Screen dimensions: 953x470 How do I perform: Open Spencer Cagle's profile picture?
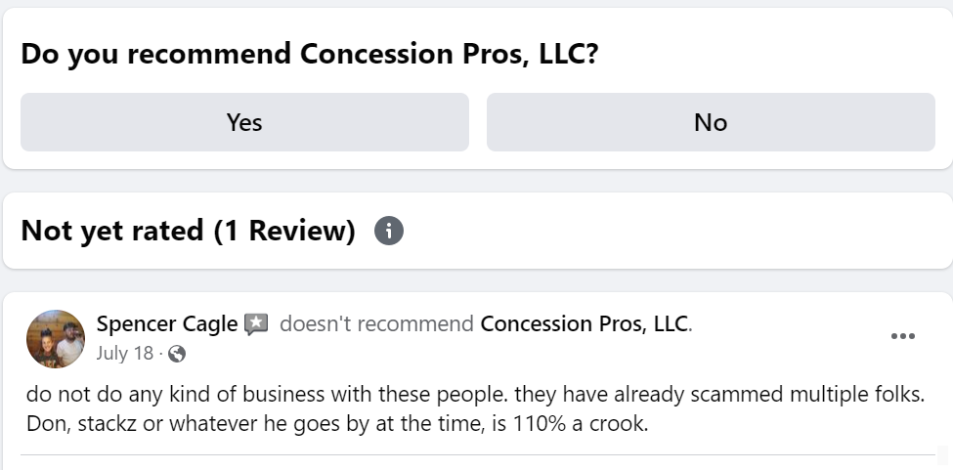56,338
